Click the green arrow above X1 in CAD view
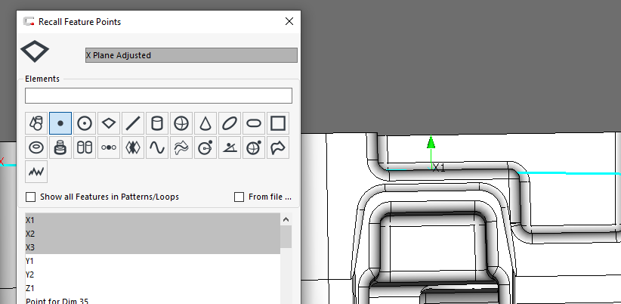 (431, 142)
